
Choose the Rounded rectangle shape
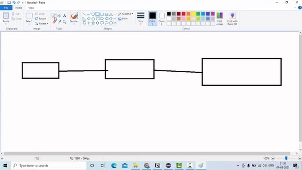102,14
